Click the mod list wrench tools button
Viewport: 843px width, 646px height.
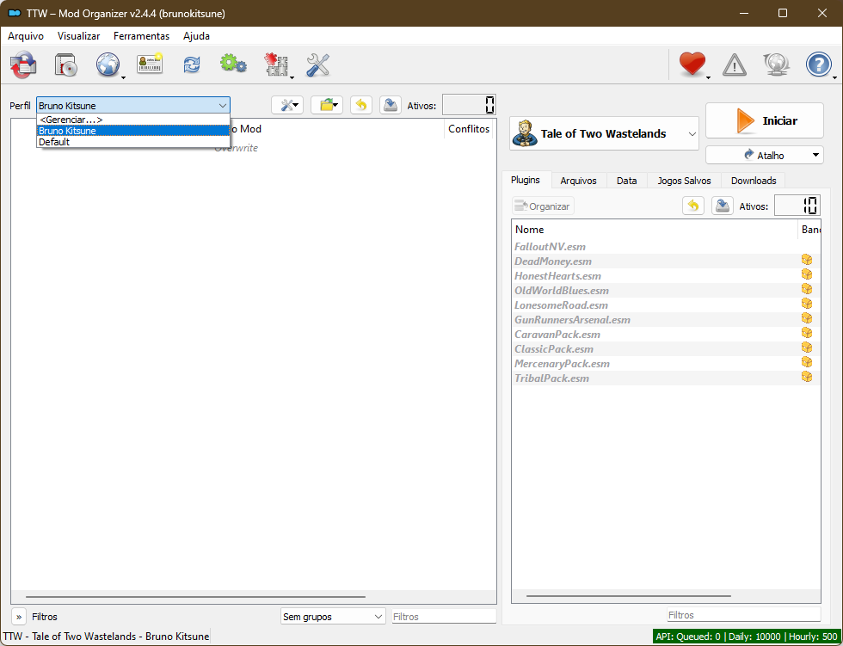287,105
